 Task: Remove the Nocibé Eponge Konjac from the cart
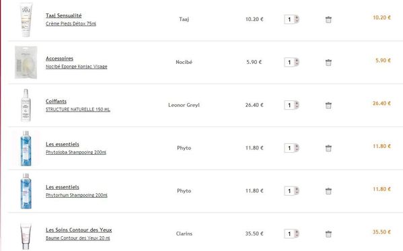tap(328, 63)
